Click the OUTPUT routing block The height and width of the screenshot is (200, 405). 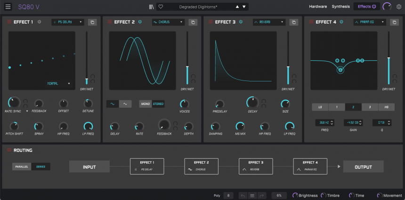364,167
